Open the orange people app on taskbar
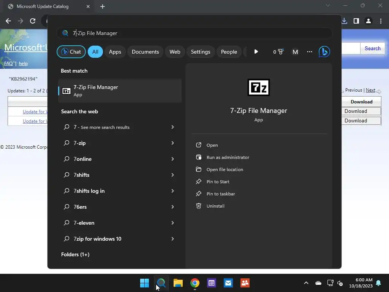Viewport: 389px width, 292px height. tap(245, 283)
